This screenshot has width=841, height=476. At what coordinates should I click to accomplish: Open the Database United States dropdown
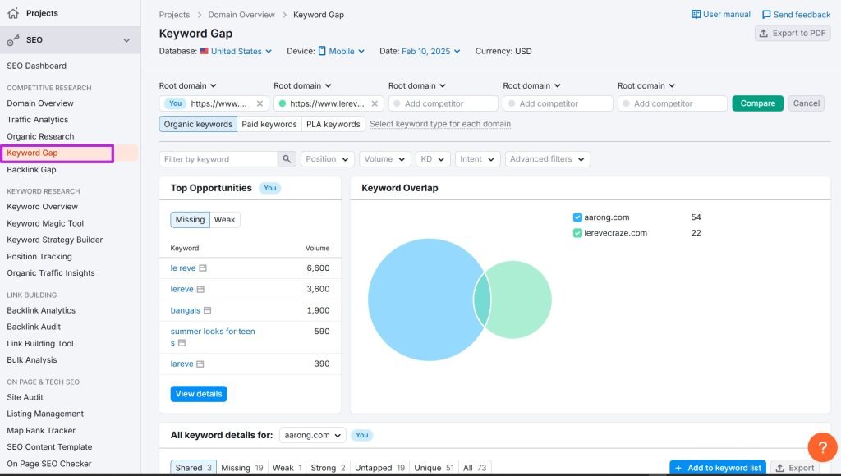[x=241, y=51]
